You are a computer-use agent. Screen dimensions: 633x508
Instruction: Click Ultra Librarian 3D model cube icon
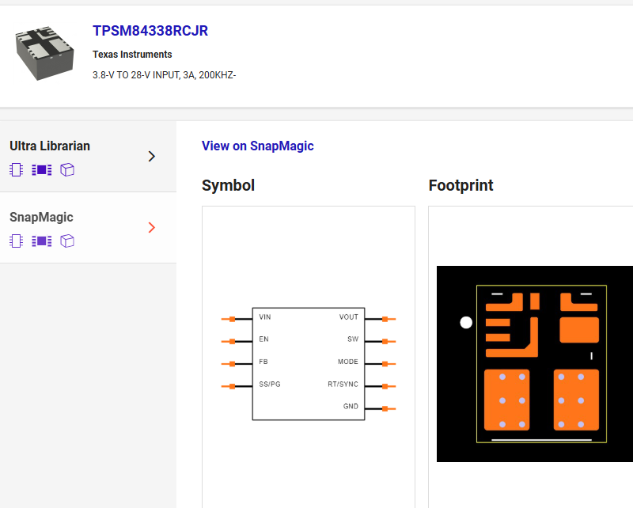pyautogui.click(x=67, y=169)
